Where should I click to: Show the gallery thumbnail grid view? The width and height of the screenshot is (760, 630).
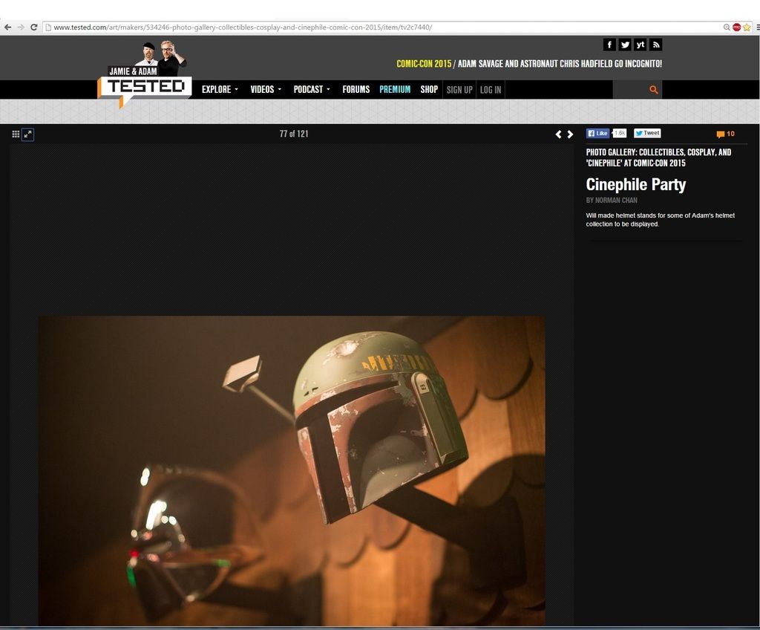tap(16, 134)
